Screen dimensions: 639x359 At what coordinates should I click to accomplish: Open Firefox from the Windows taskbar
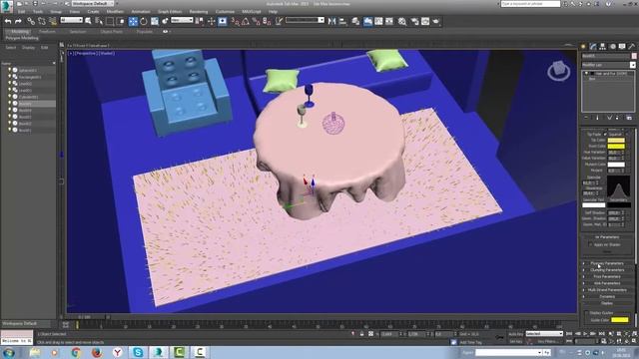click(x=97, y=352)
